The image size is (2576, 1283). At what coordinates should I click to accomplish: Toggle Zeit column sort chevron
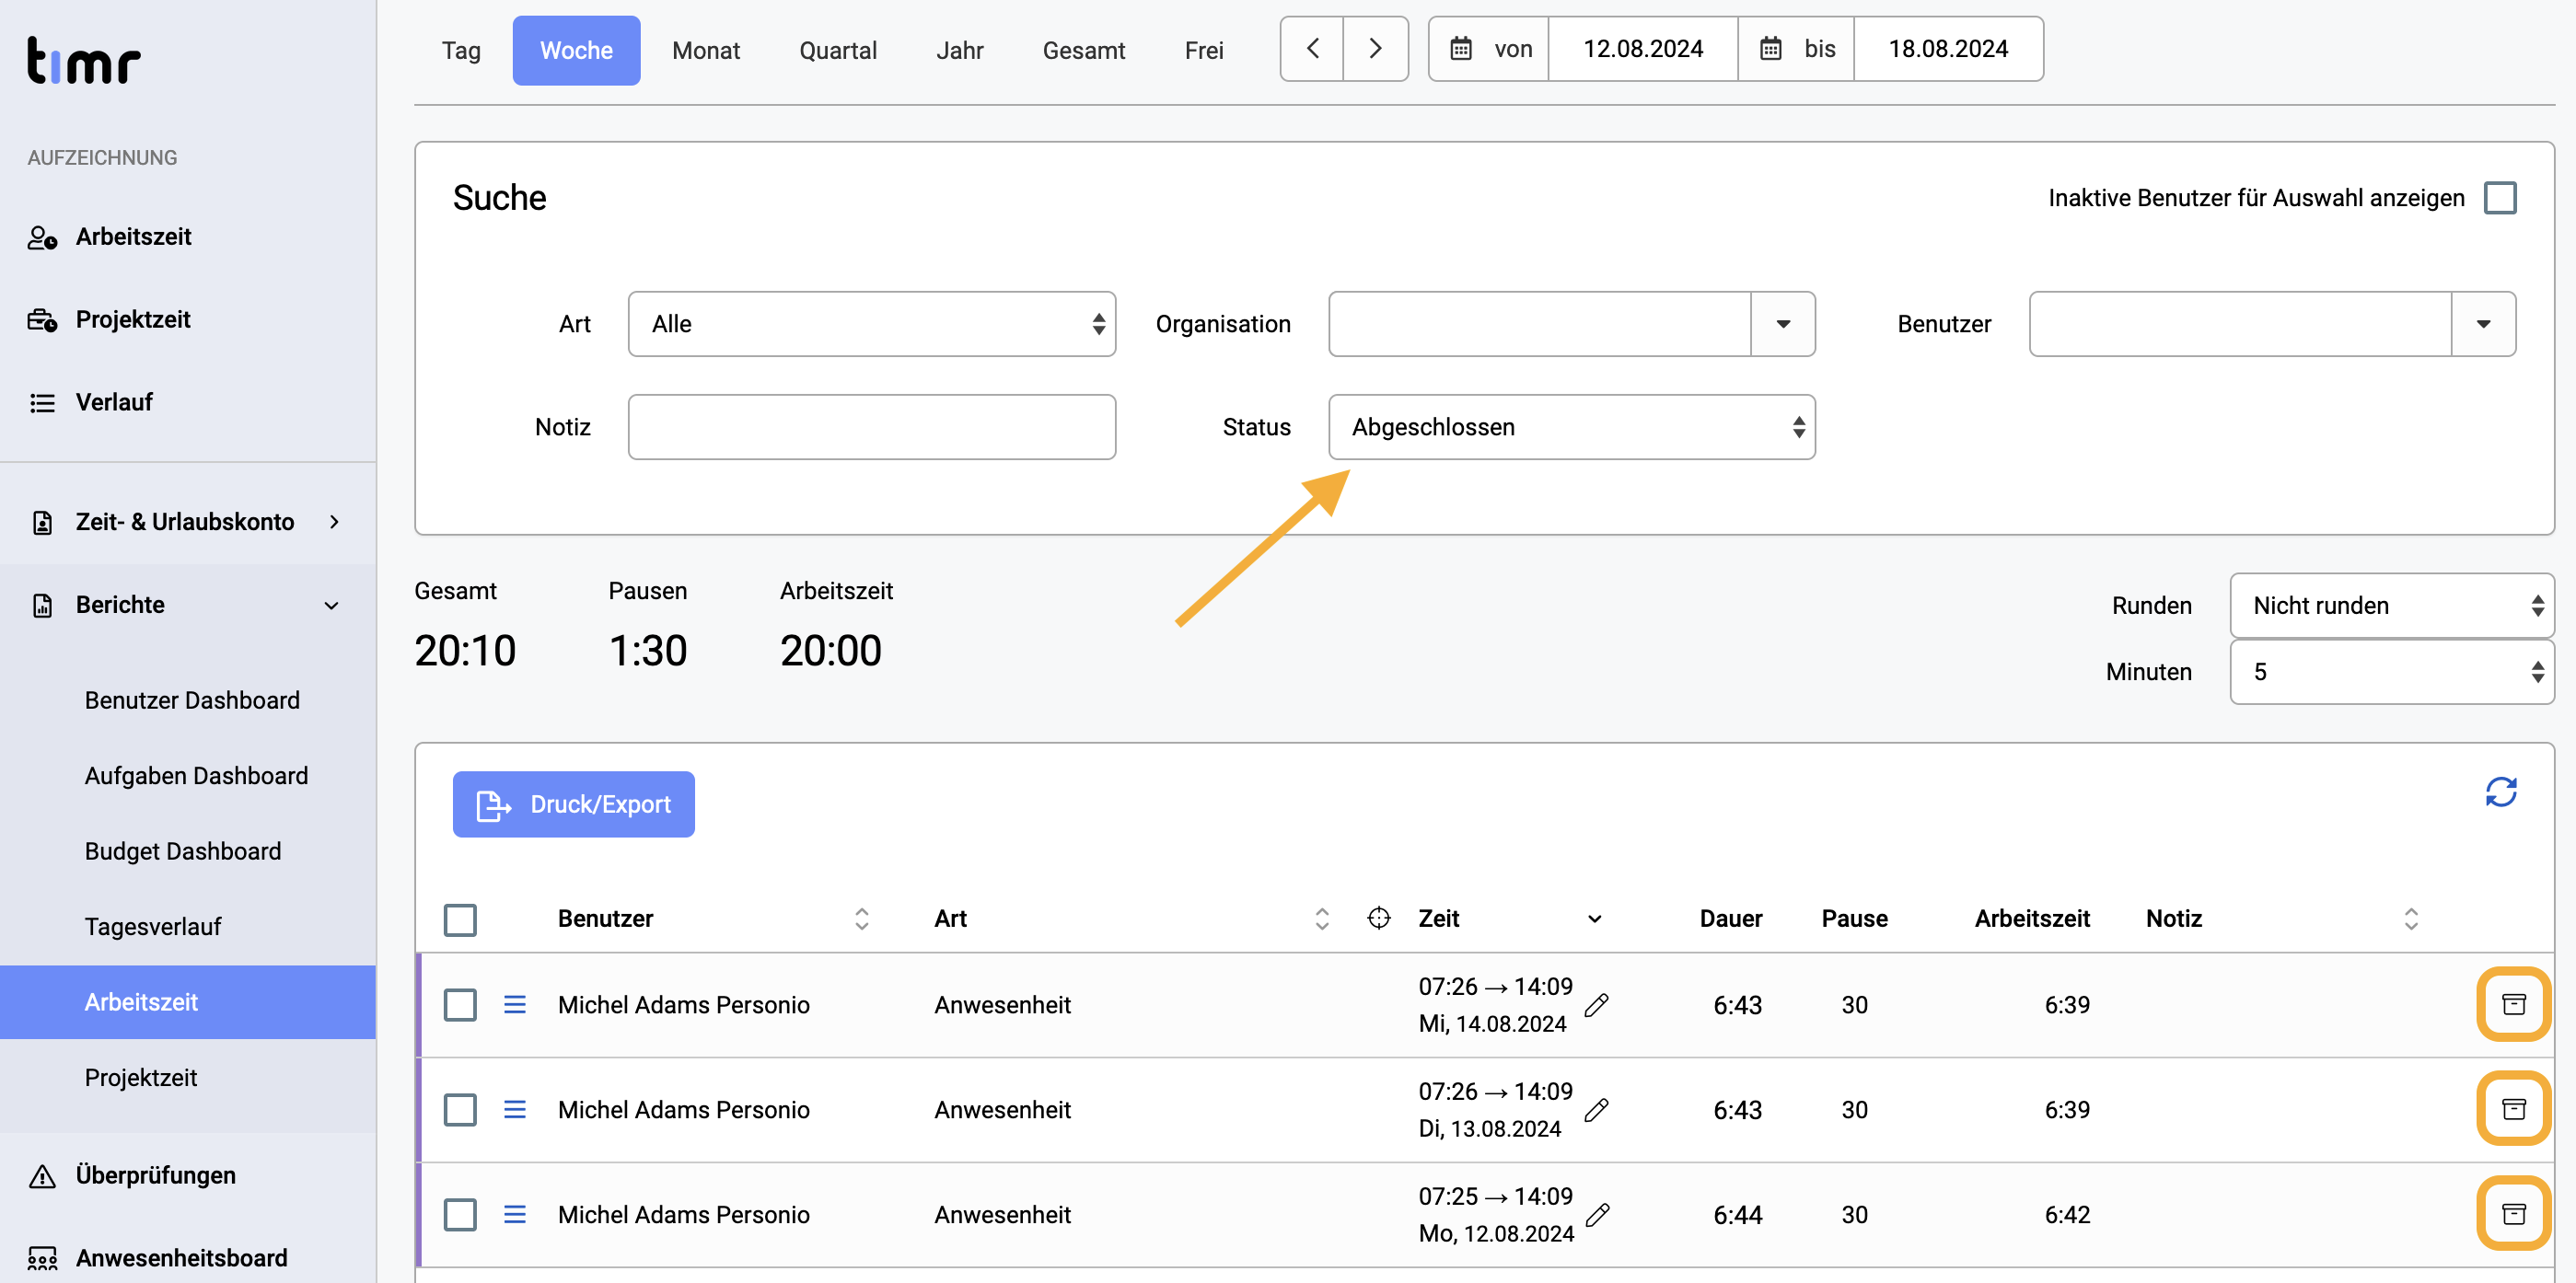pyautogui.click(x=1594, y=919)
